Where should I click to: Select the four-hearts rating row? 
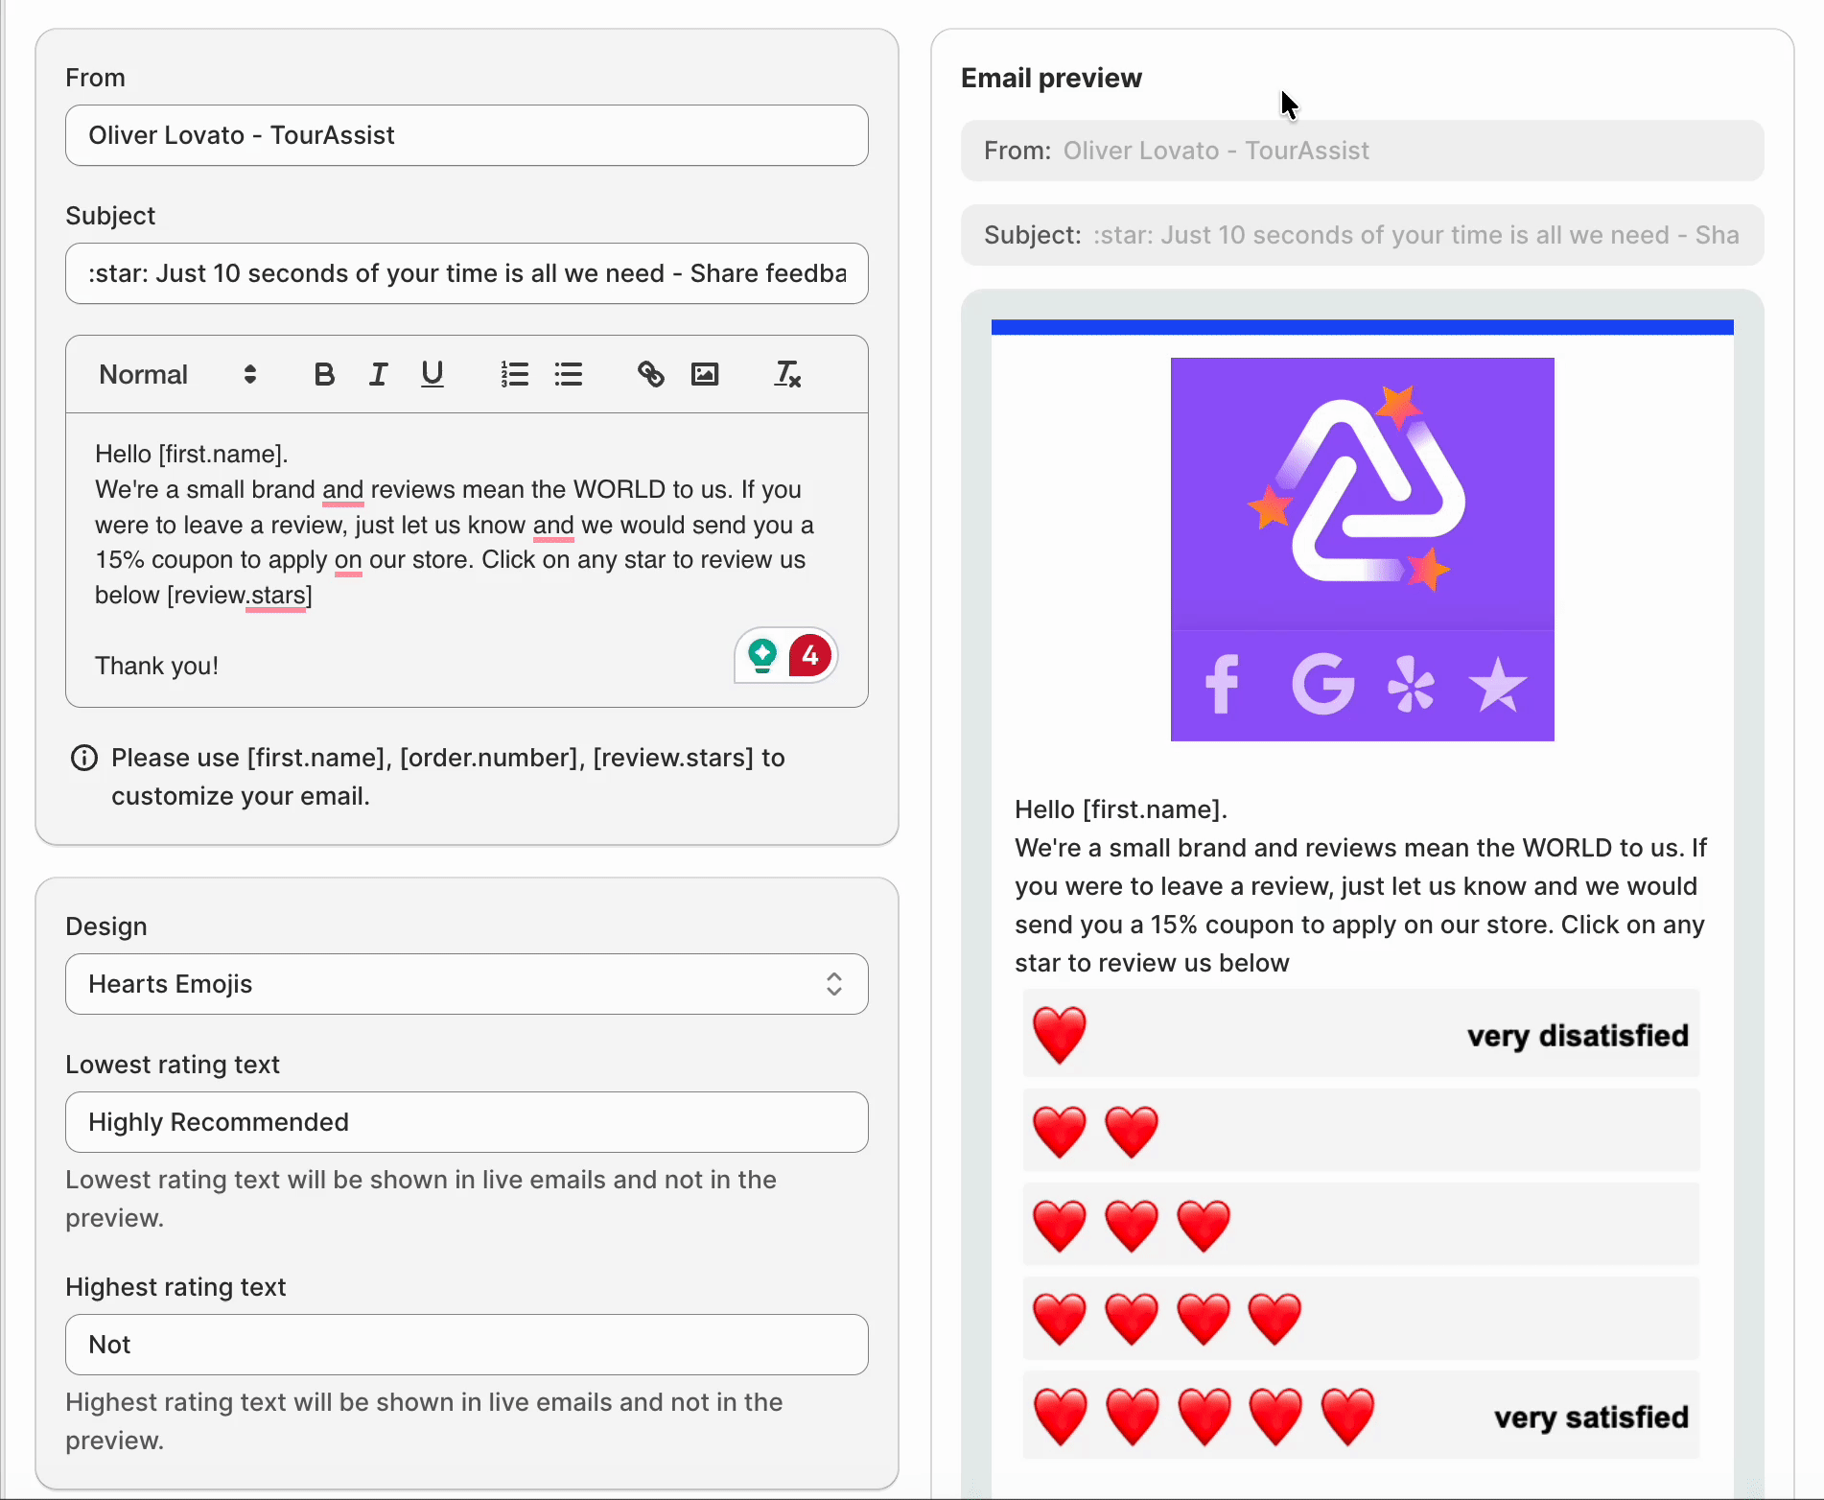point(1361,1318)
